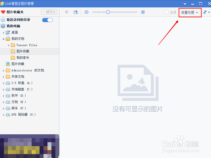Expand the 桌面 tree node
Screen dimensions: 211x158
[3, 32]
